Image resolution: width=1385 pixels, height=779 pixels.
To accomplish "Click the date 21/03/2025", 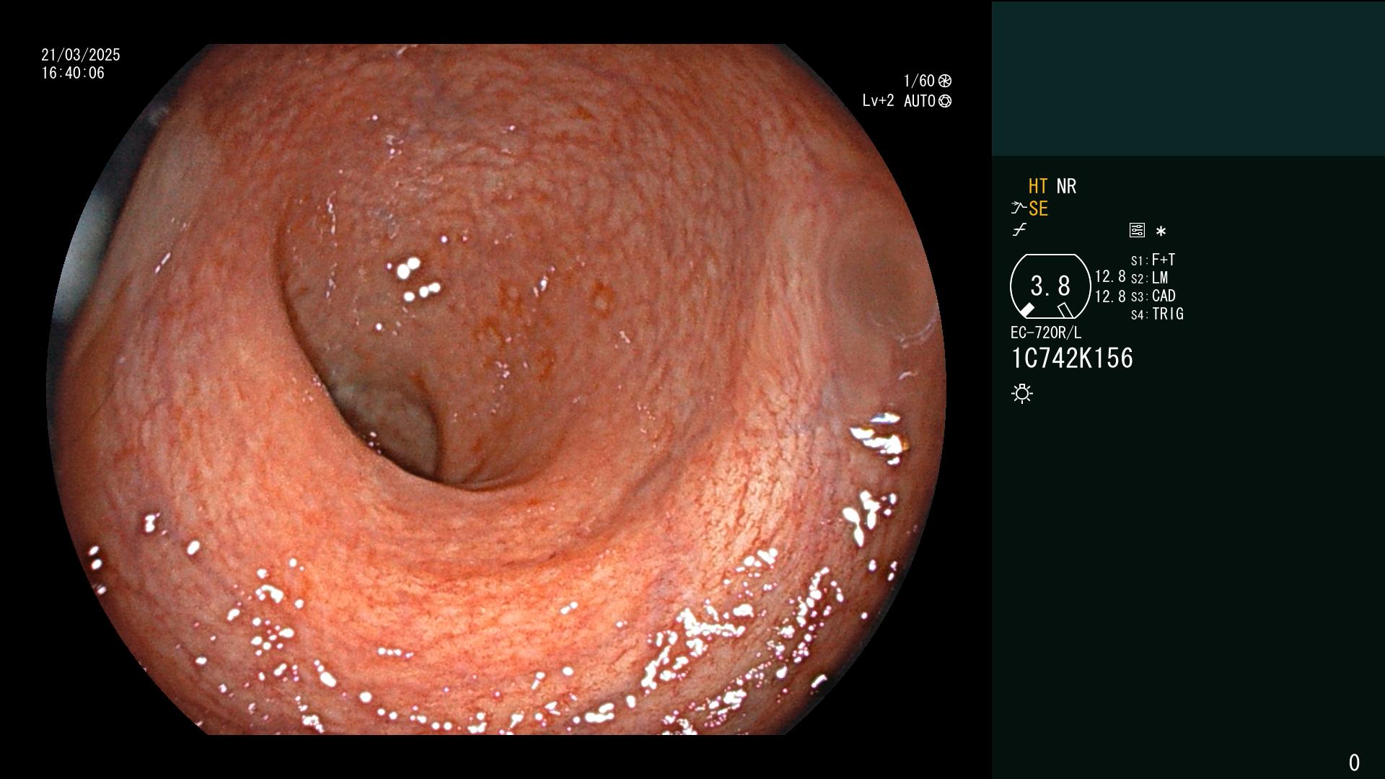I will [81, 55].
